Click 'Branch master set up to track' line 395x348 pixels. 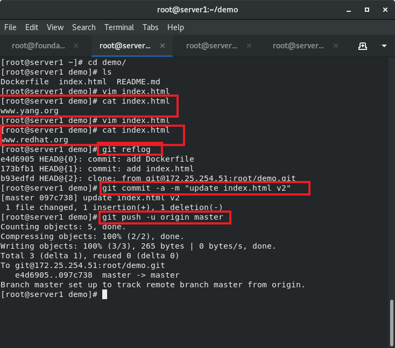click(153, 285)
